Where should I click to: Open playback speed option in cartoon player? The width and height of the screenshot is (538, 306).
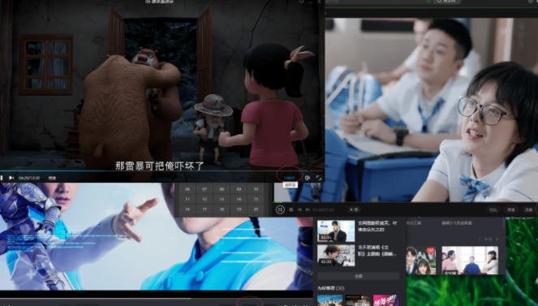pyautogui.click(x=52, y=178)
